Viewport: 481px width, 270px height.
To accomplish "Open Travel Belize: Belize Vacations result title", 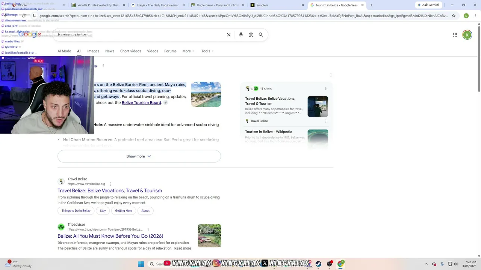I will [110, 190].
